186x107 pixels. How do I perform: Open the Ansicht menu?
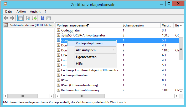pos(35,12)
